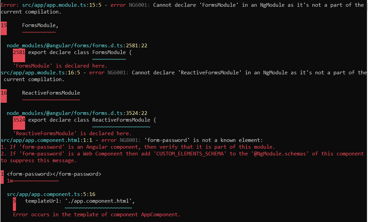This screenshot has height=222, width=368.
Task: Click the NG6001 error code for FormsModule
Action: point(139,5)
